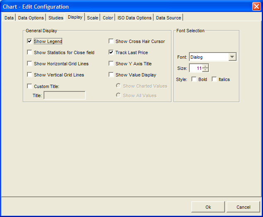Select the Studies tab
Viewport: 263px width, 217px height.
[56, 18]
